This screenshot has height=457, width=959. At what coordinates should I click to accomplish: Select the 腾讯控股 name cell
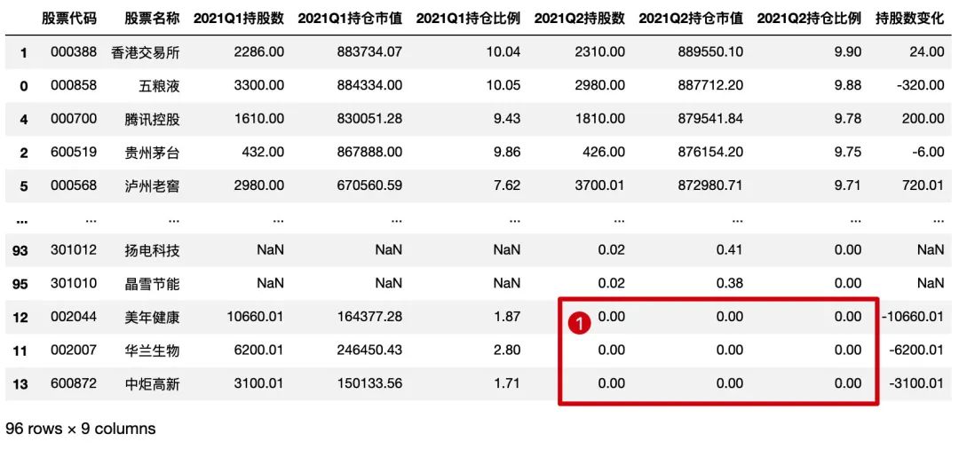click(152, 119)
